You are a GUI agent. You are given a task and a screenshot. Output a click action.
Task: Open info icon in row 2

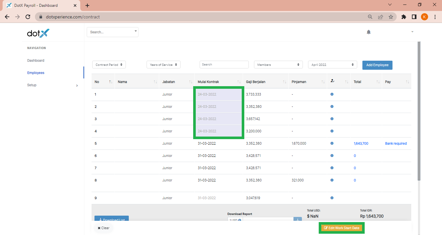pyautogui.click(x=332, y=107)
